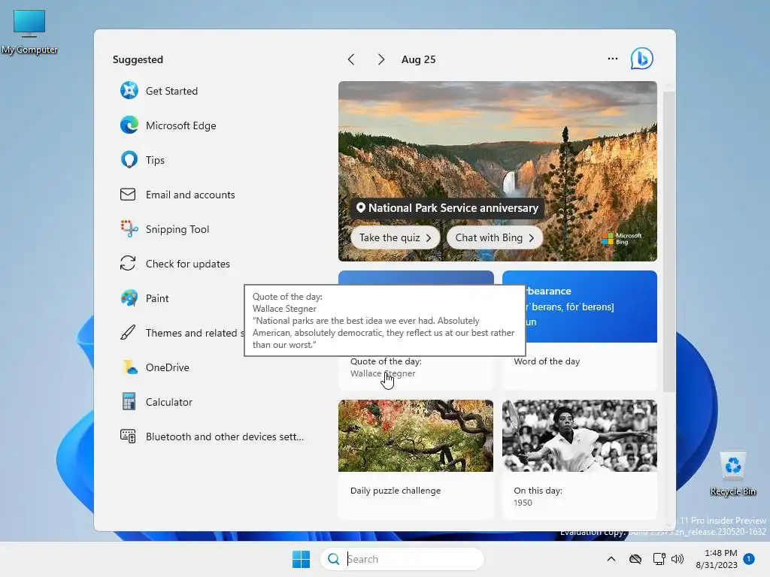Viewport: 770px width, 577px height.
Task: Open the three-dot more options menu
Action: pos(612,59)
